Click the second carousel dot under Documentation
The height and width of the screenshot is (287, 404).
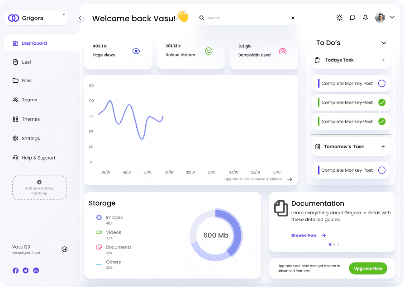[333, 244]
